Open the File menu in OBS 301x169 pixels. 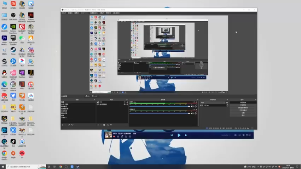click(x=64, y=13)
